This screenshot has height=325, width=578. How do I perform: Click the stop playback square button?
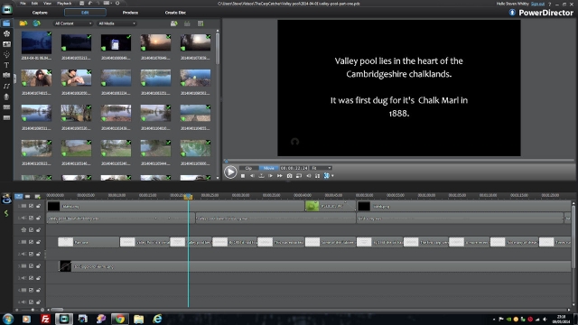coord(243,176)
